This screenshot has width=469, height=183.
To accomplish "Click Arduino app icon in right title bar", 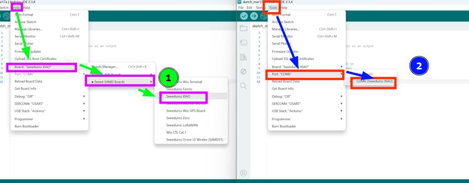I will tap(239, 2).
